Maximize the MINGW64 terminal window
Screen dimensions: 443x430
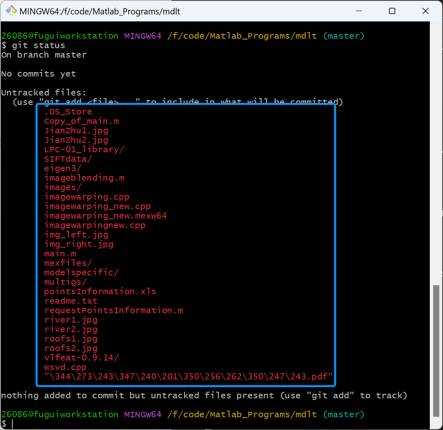coord(392,11)
